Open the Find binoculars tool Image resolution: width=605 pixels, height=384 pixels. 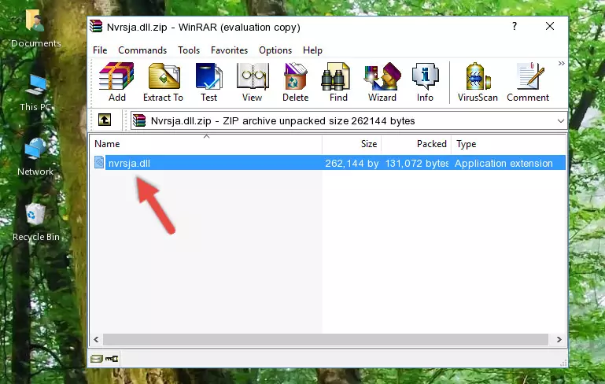(338, 82)
